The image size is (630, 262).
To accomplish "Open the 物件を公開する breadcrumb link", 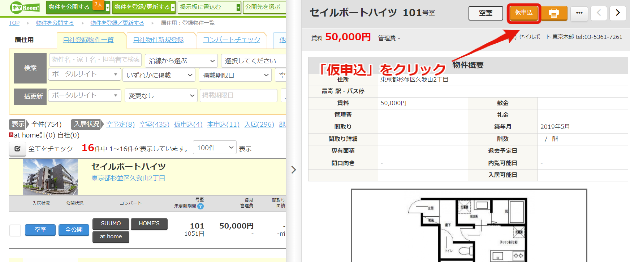I will click(x=55, y=23).
